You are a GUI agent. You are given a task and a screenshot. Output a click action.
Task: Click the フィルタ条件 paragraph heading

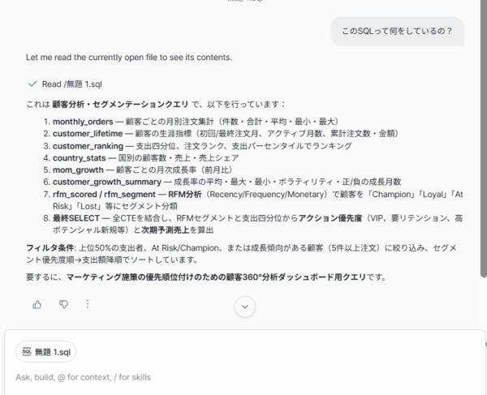[x=50, y=248]
